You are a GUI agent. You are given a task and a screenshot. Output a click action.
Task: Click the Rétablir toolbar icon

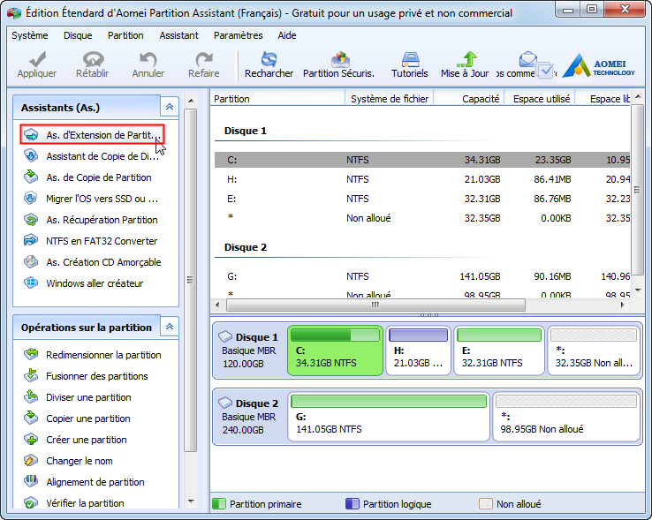point(93,59)
